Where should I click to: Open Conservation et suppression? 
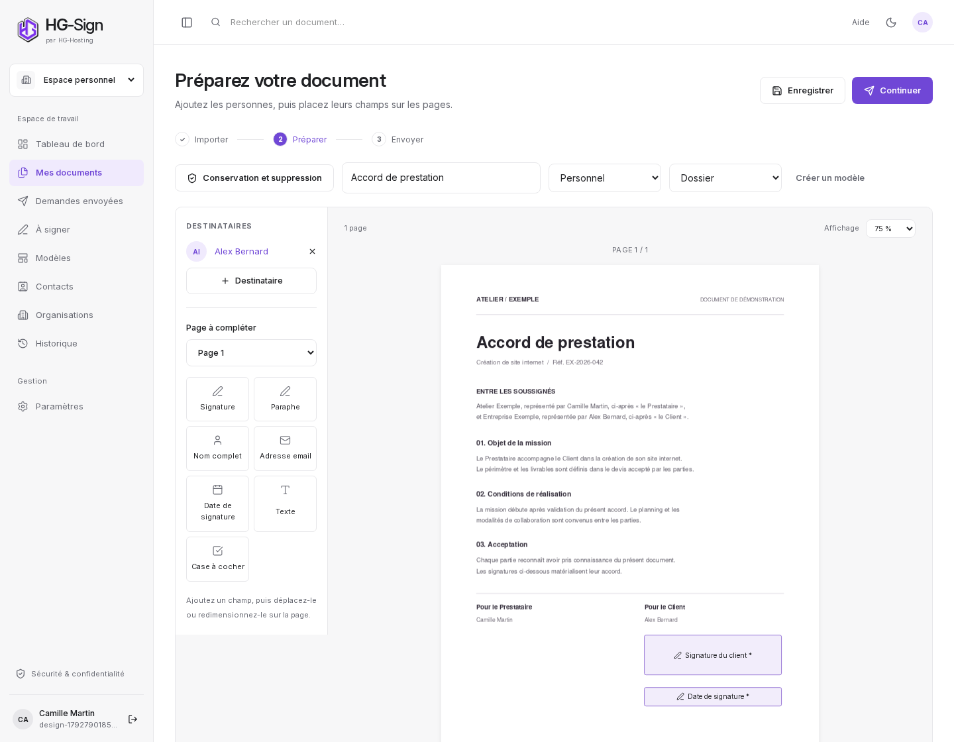click(254, 178)
